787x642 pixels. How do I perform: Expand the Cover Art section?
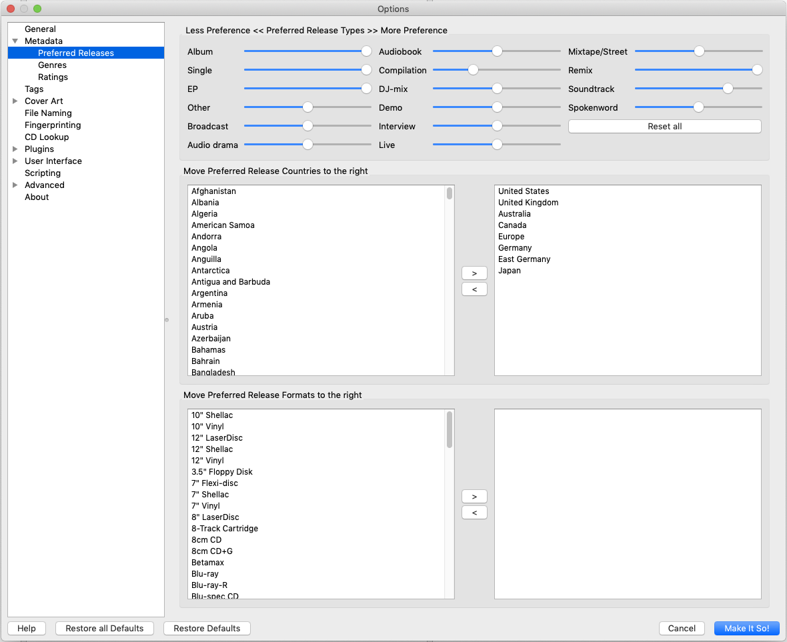point(15,101)
